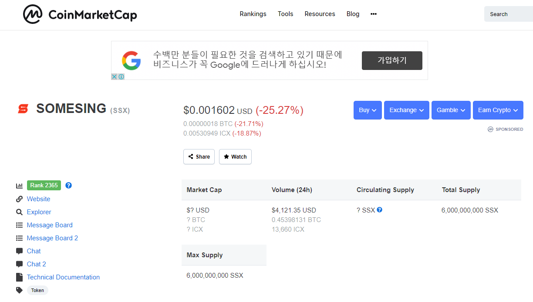533x302 pixels.
Task: Click the 0.00000018 BTC price
Action: coord(208,124)
